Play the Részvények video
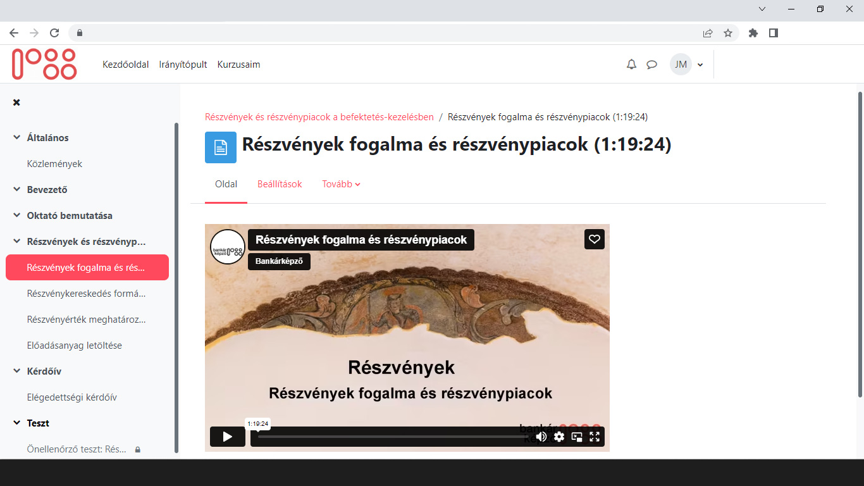Viewport: 864px width, 486px height. [227, 436]
